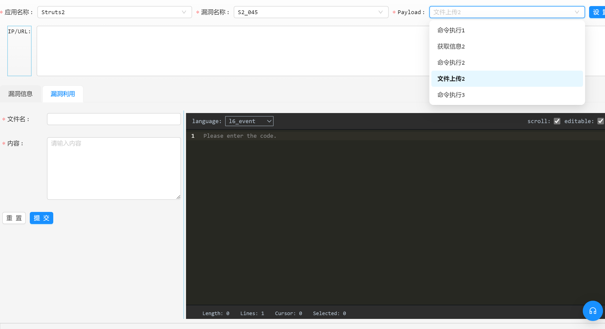605x329 pixels.
Task: Switch to the 漏洞利用 tab
Action: coord(63,94)
